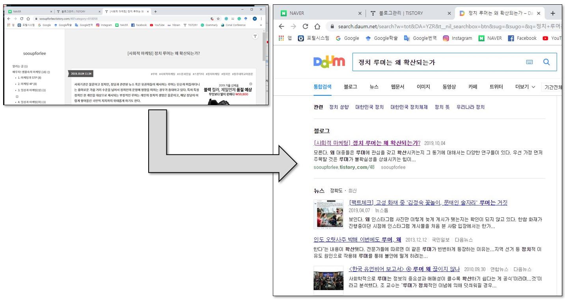The width and height of the screenshot is (565, 300).
Task: Select 이미지 search tab on Daum
Action: [x=423, y=87]
